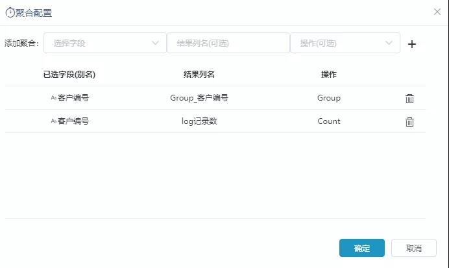
Task: Select the Count operation cell
Action: coord(329,121)
